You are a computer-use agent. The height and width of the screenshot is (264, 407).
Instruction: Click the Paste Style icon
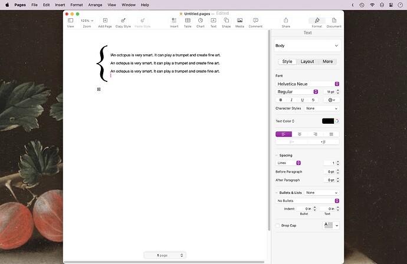pos(143,21)
